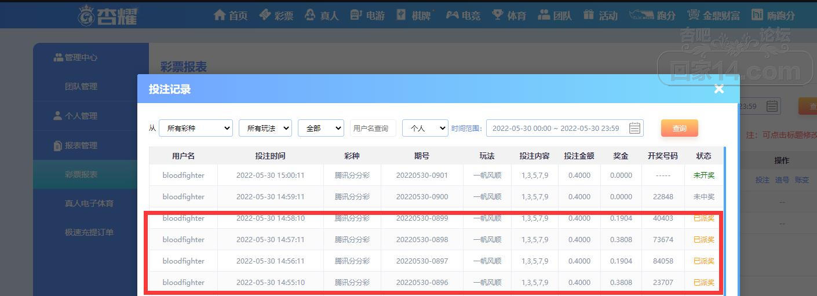This screenshot has width=817, height=296.
Task: Open 真人 via the dealer icon
Action: point(310,15)
